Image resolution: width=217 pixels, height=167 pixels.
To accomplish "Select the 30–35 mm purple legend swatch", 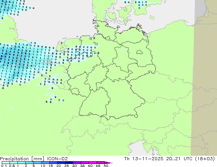I will pos(77,163).
